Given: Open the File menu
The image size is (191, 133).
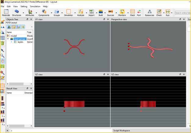Looking at the screenshot, I should point(2,6).
